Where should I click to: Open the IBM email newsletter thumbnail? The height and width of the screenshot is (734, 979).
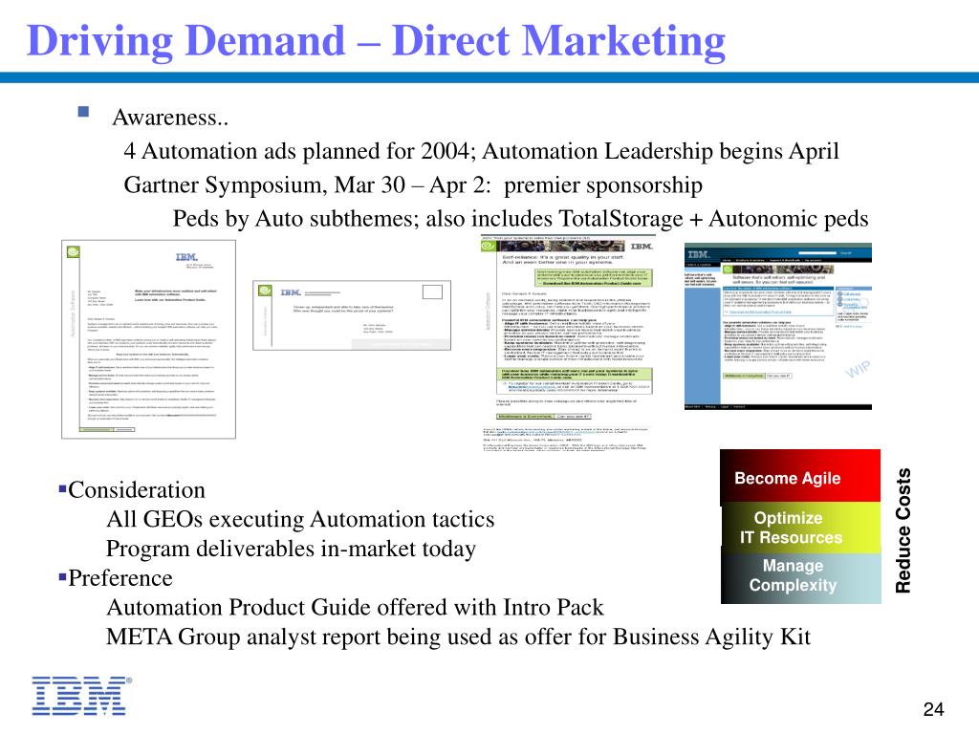568,342
